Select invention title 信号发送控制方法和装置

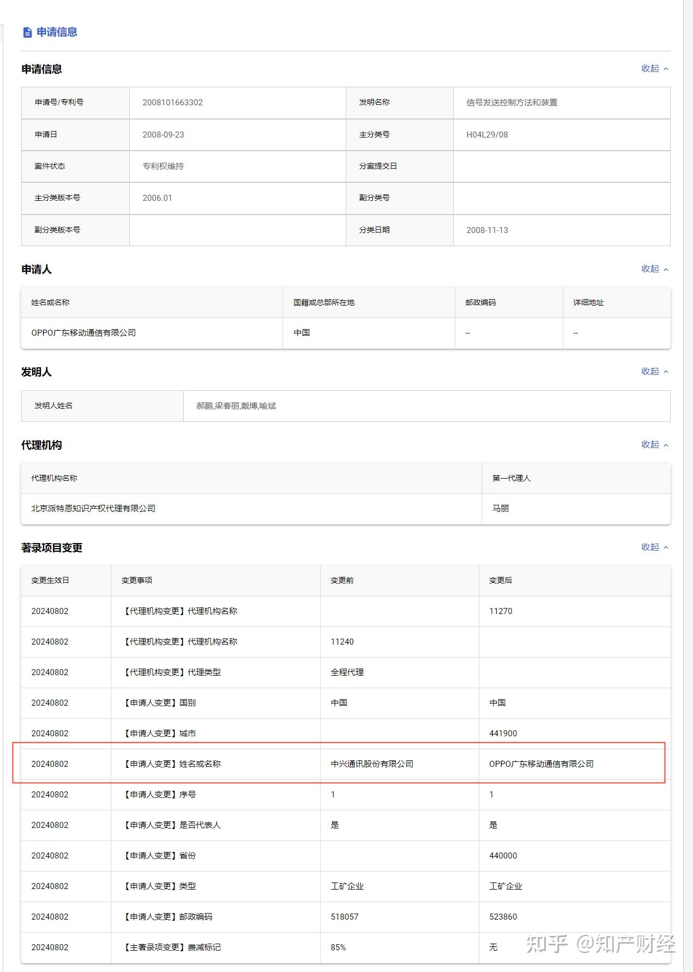[x=511, y=103]
